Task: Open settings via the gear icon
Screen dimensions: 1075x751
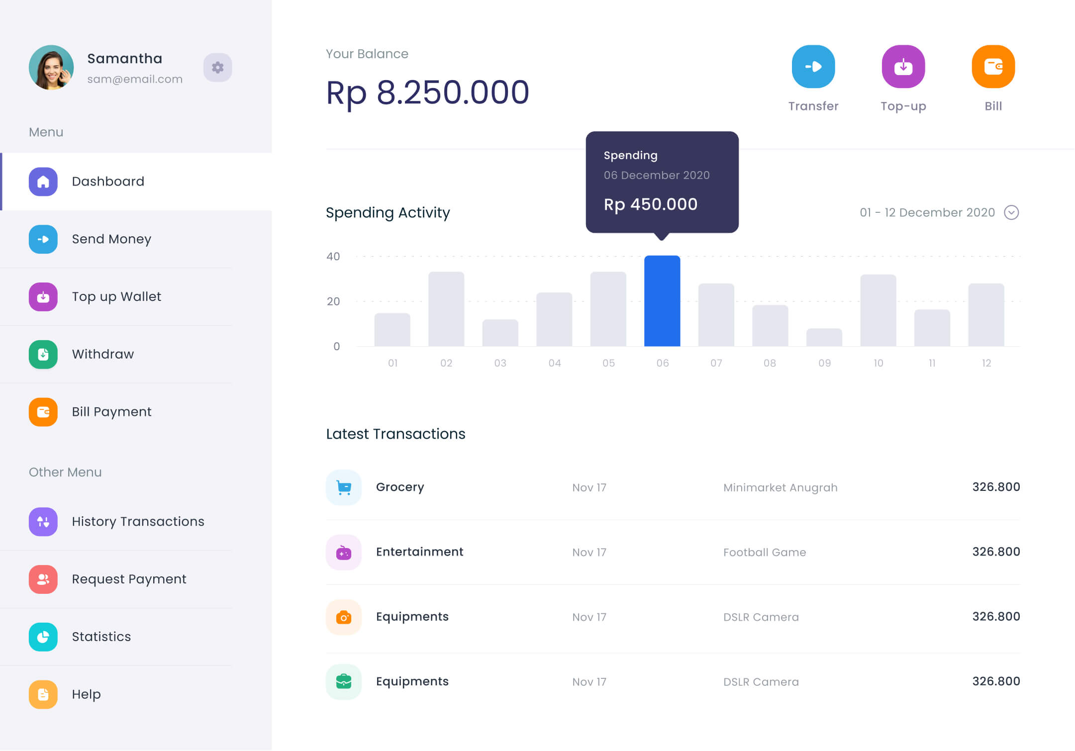Action: (x=217, y=67)
